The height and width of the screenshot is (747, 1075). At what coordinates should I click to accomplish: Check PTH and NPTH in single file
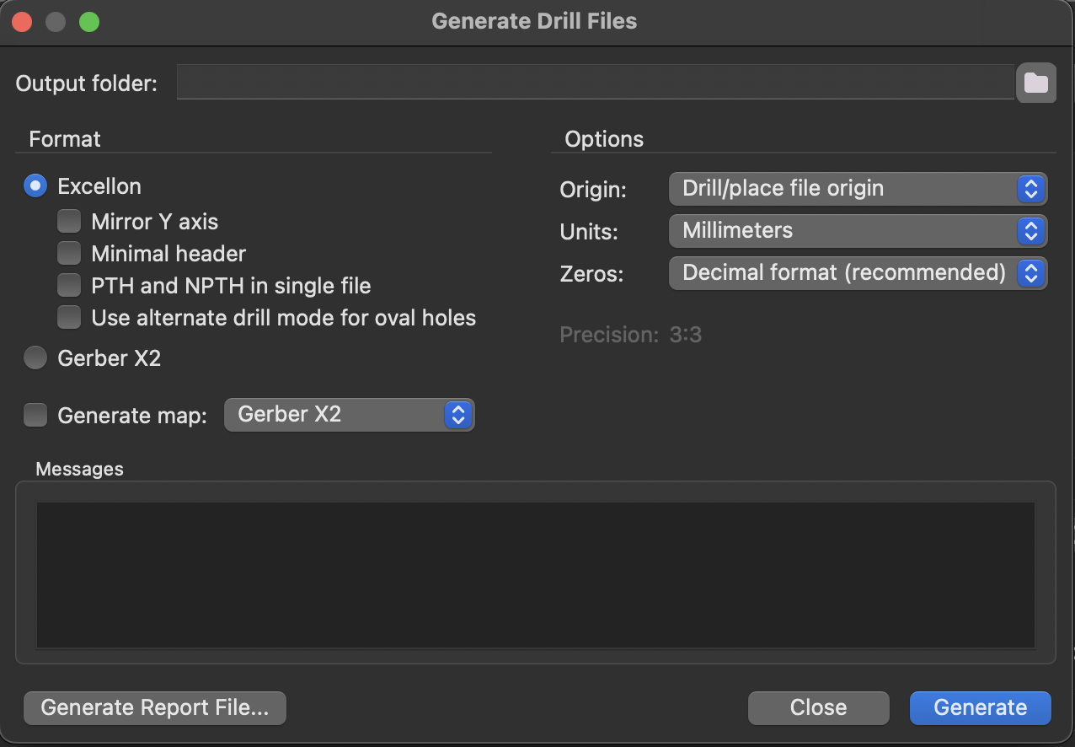point(69,286)
